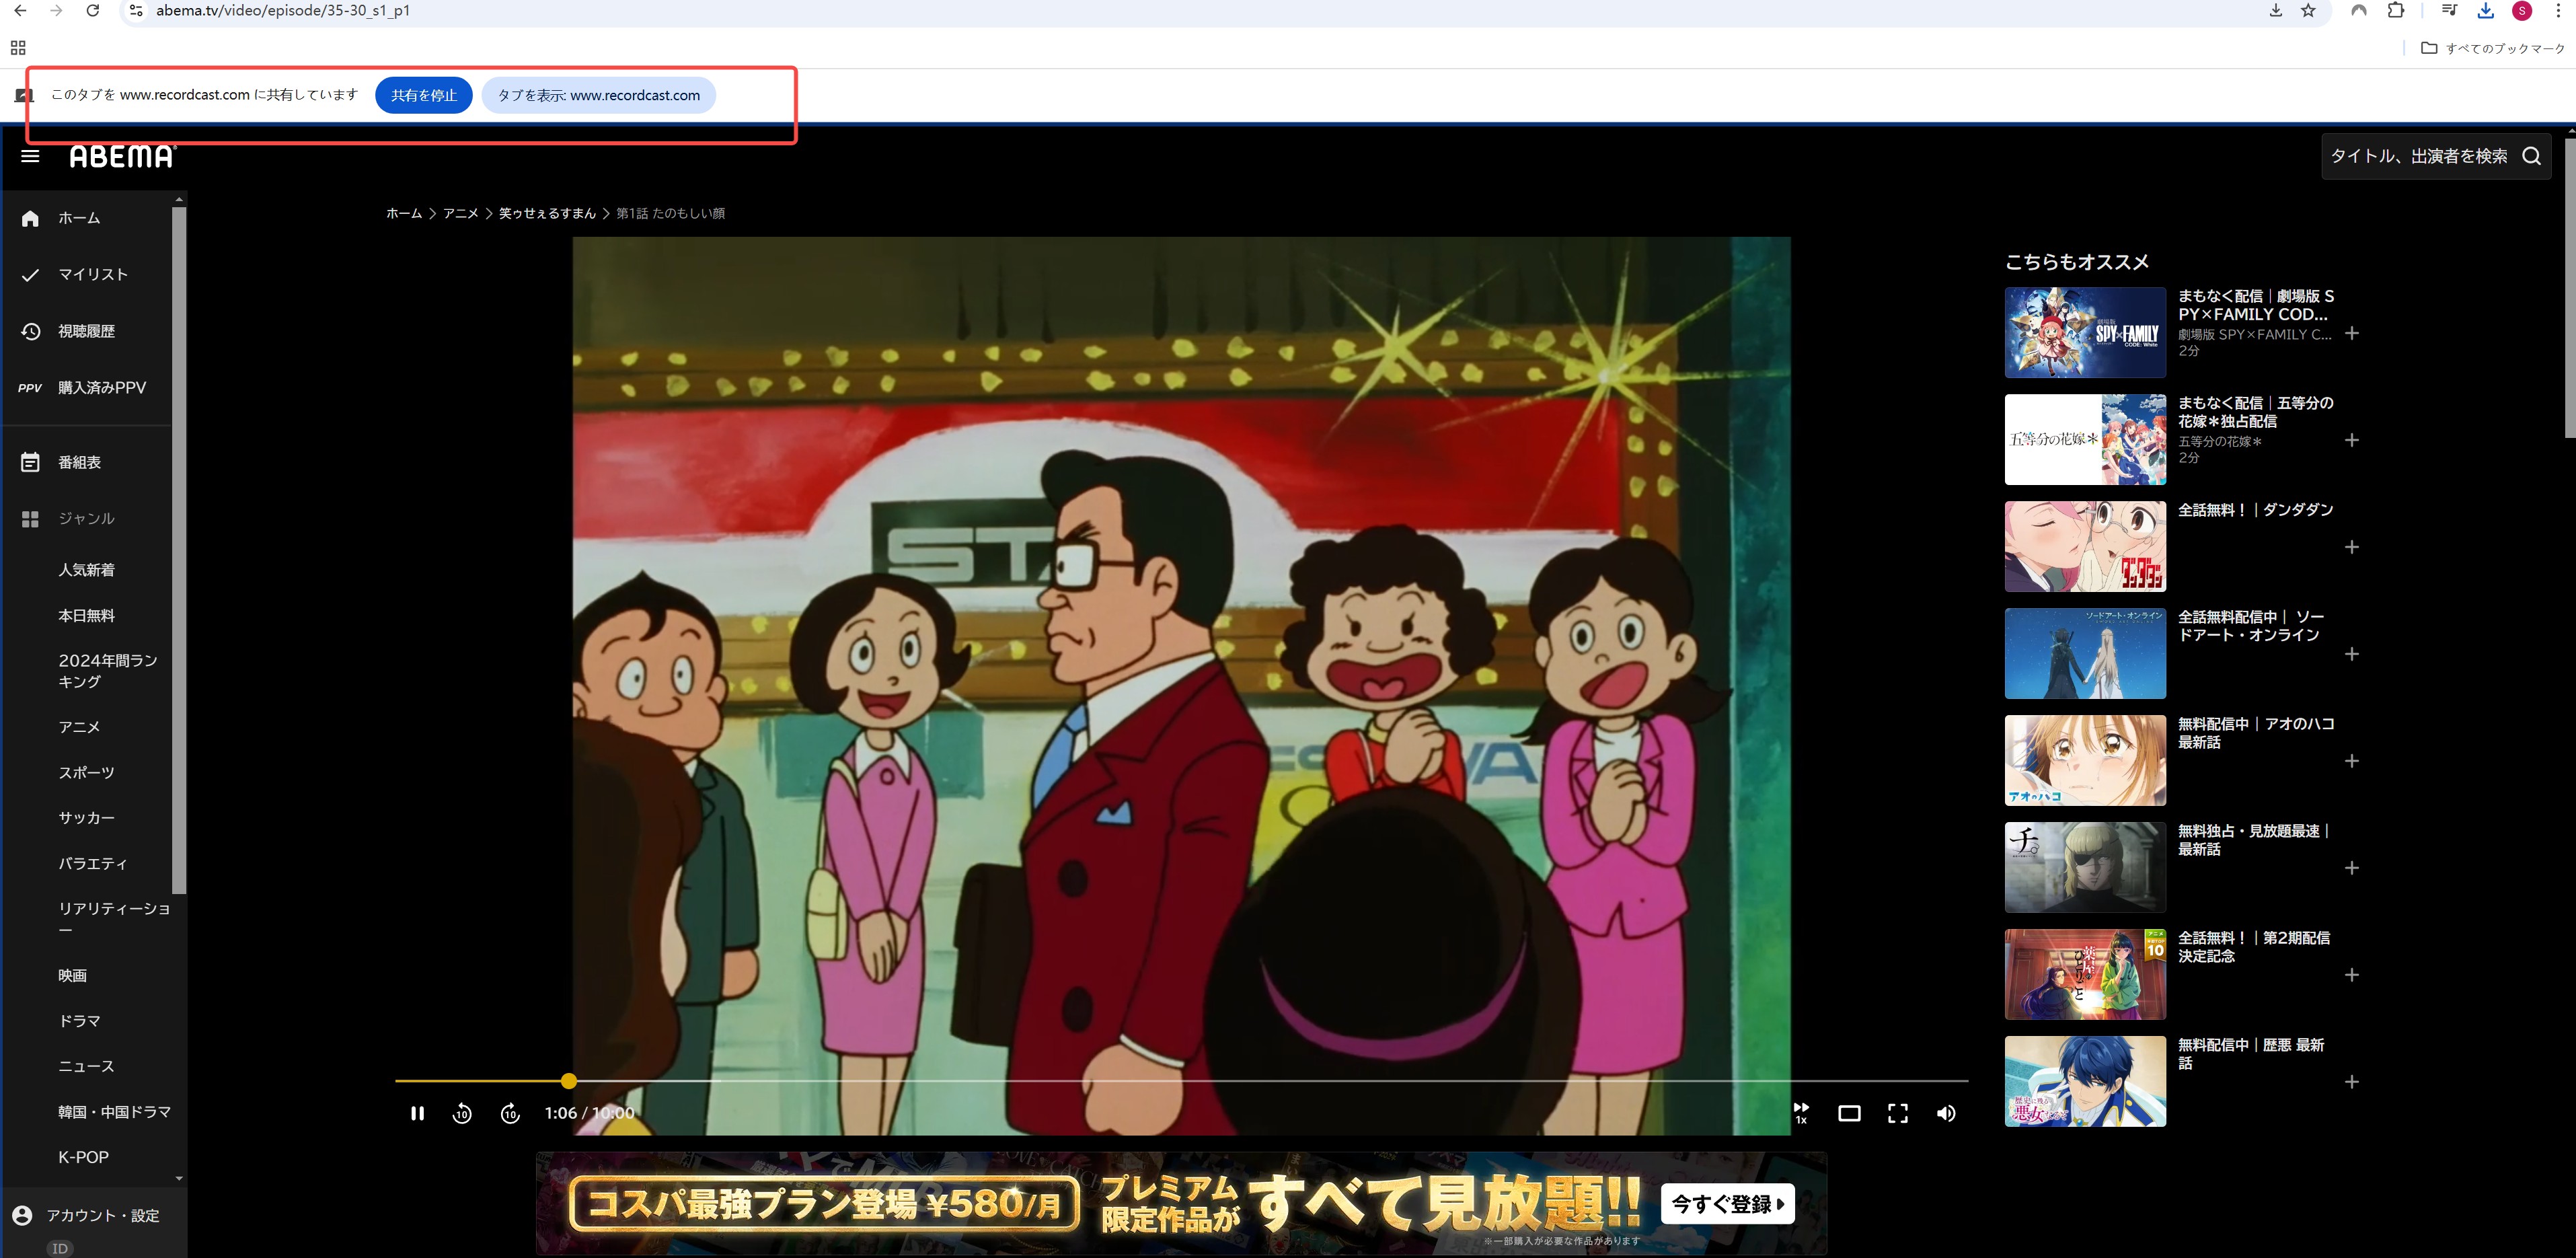Click ホーム in breadcrumb
Image resolution: width=2576 pixels, height=1258 pixels.
[x=404, y=213]
